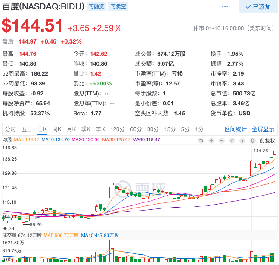
Task: Select the 30分 chart tab
Action: click(153, 129)
